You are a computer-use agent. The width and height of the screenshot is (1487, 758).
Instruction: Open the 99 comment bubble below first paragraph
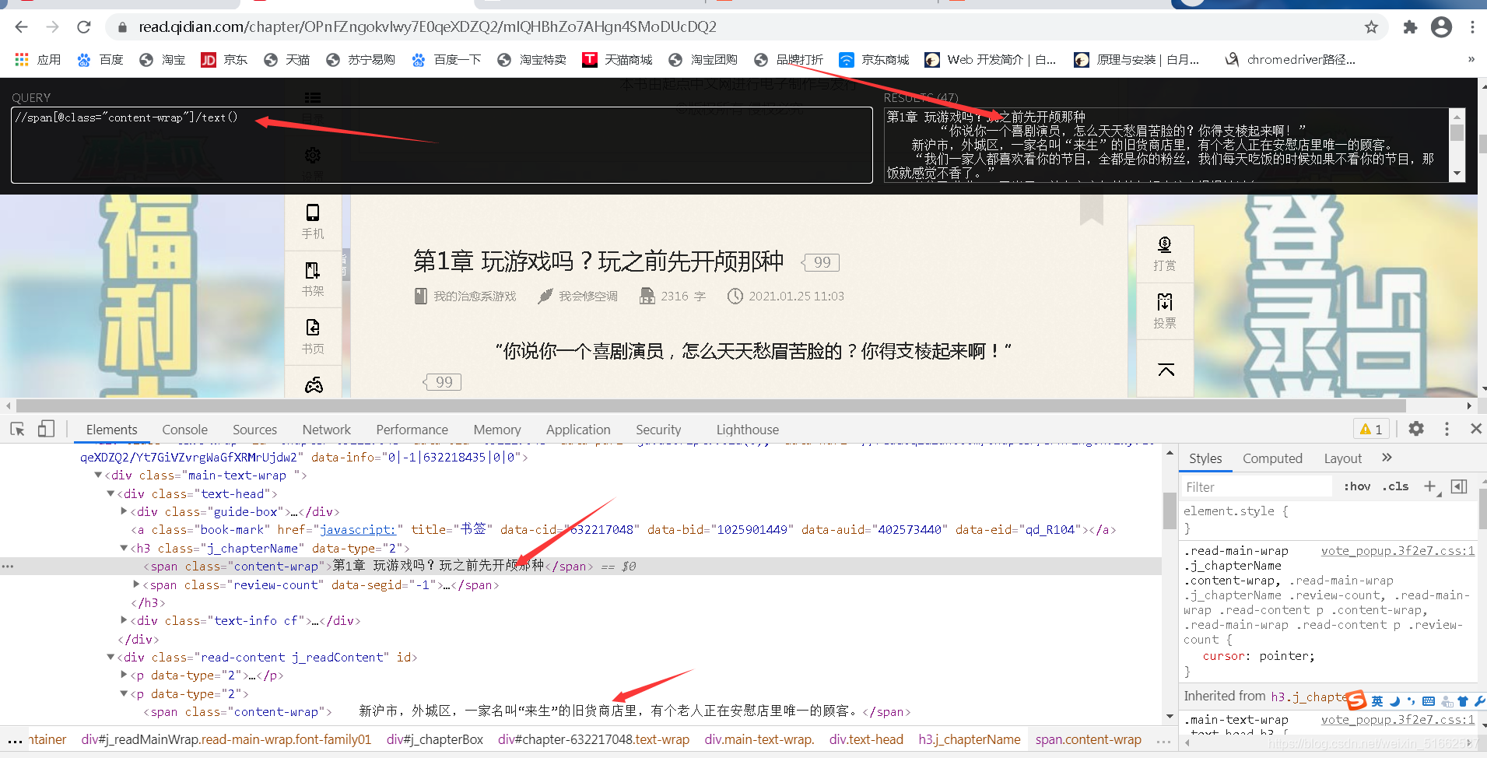(443, 382)
